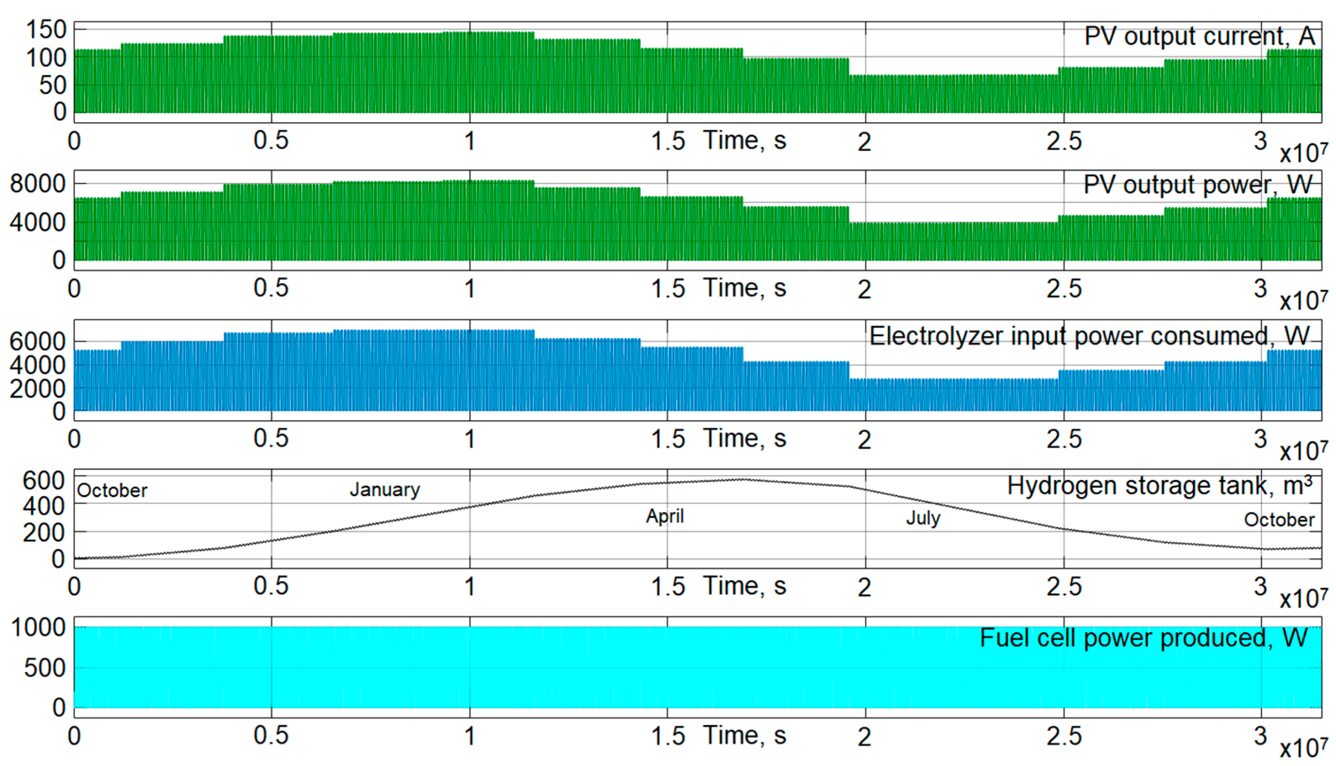The image size is (1336, 766).
Task: Click 'Time, s' label under fuel cell plot
Action: (745, 735)
